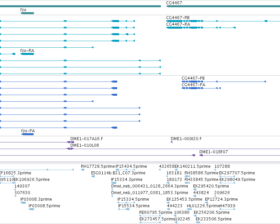280x224 pixels.
Task: Click the RH33845.5prime EST label
Action: coord(201,180)
